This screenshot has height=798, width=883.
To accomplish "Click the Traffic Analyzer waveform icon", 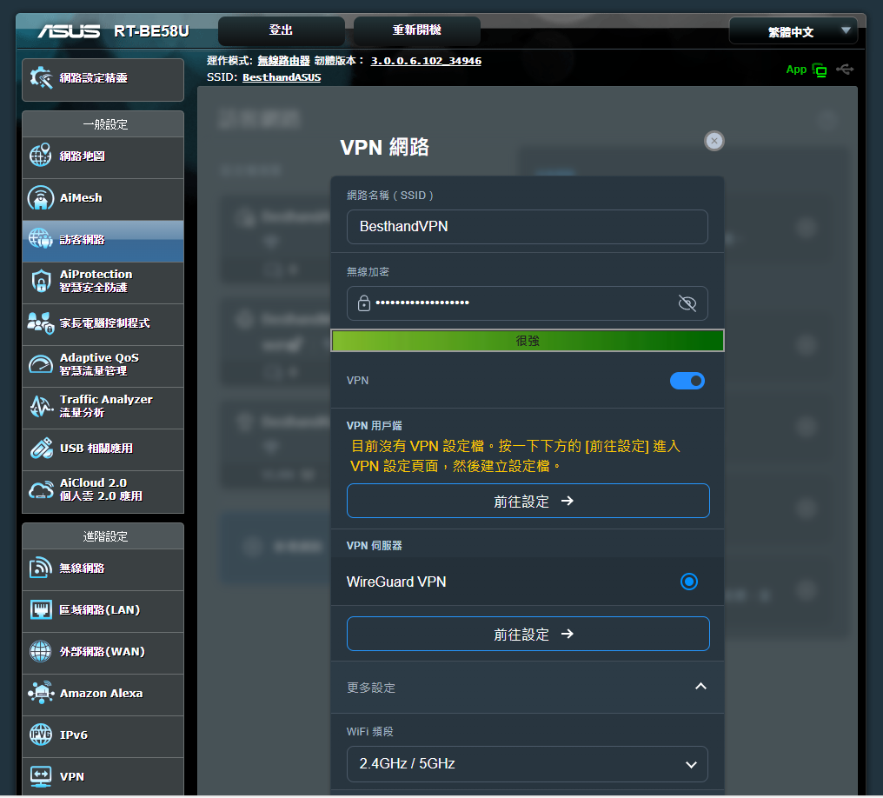I will point(41,406).
